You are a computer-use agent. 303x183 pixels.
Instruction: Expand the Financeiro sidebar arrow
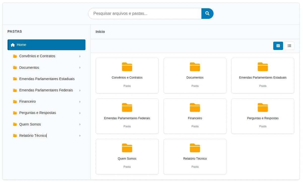tap(80, 102)
